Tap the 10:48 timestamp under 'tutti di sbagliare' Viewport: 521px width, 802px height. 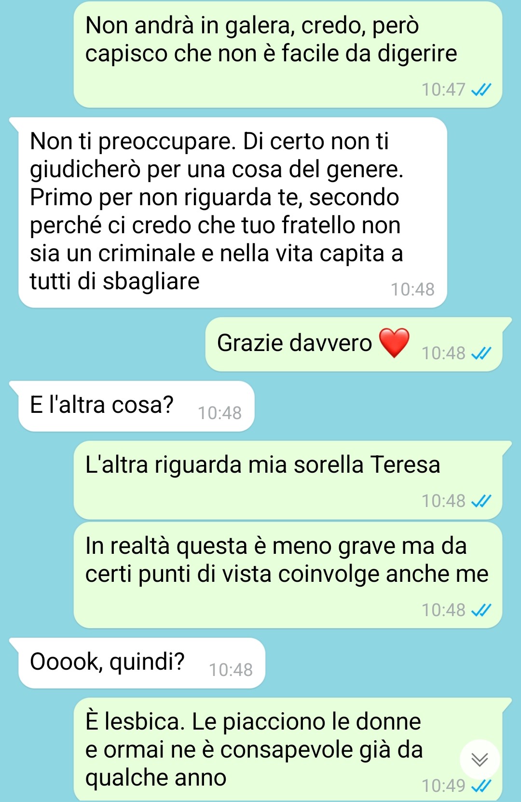point(412,289)
